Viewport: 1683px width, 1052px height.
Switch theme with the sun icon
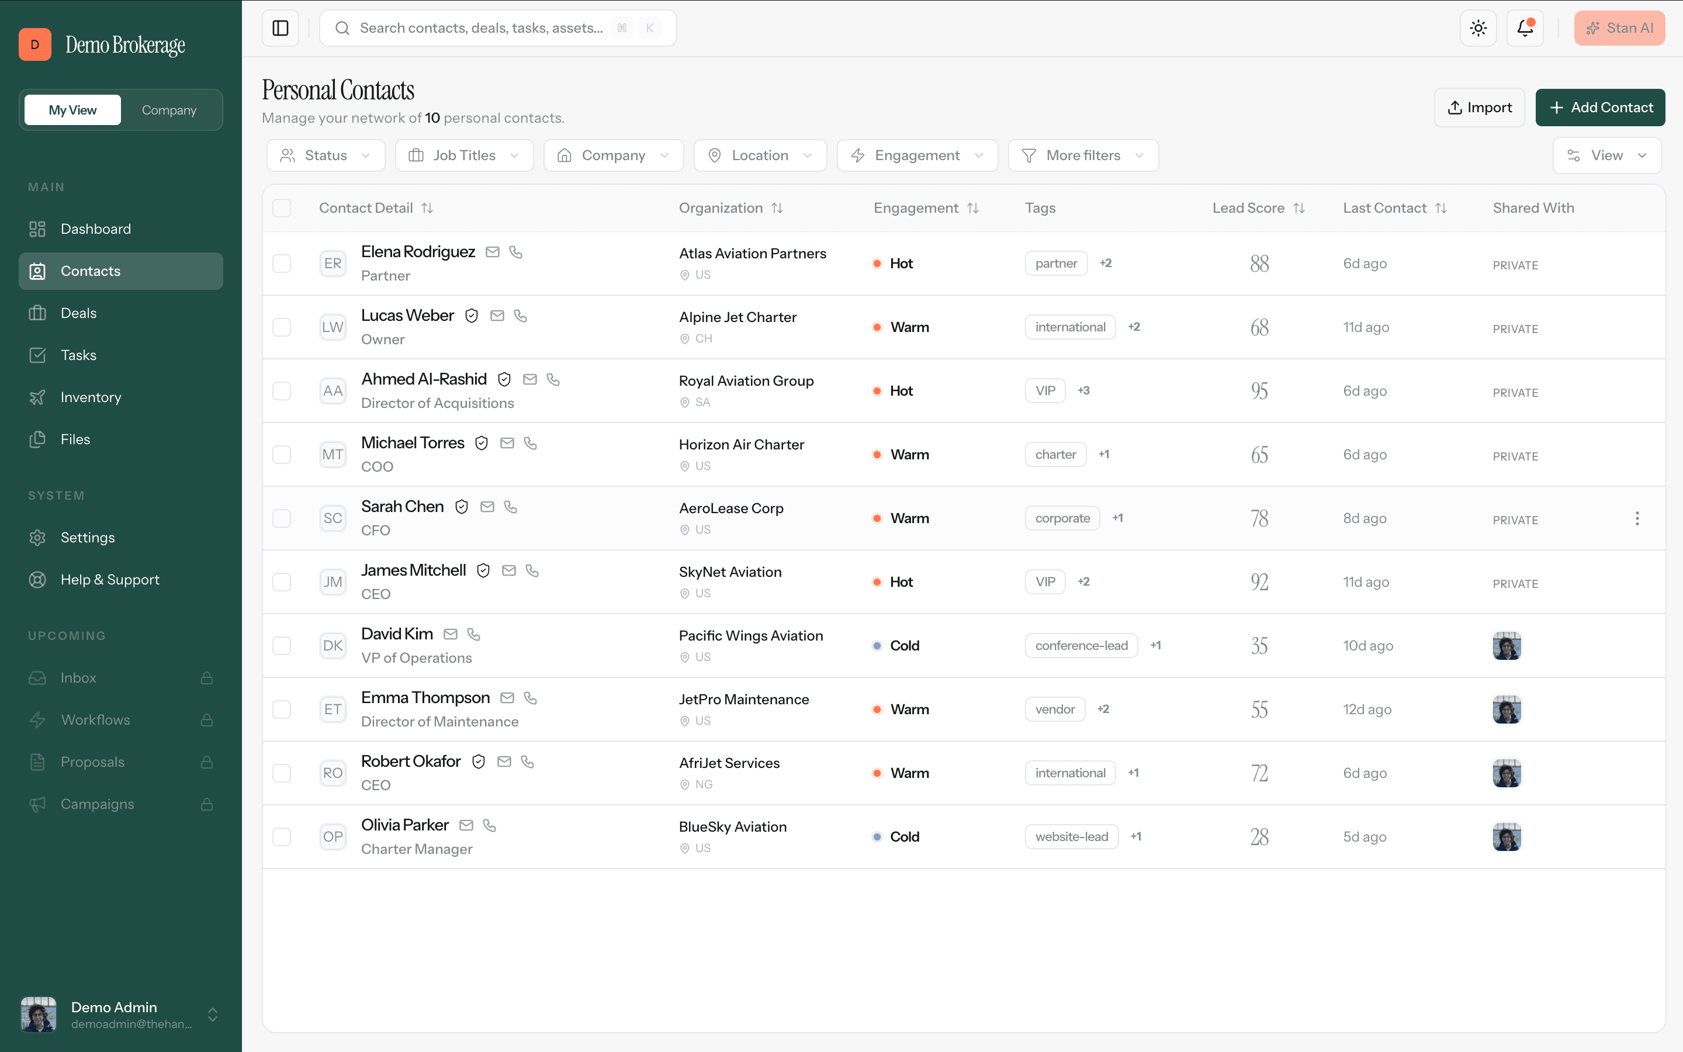pos(1478,28)
